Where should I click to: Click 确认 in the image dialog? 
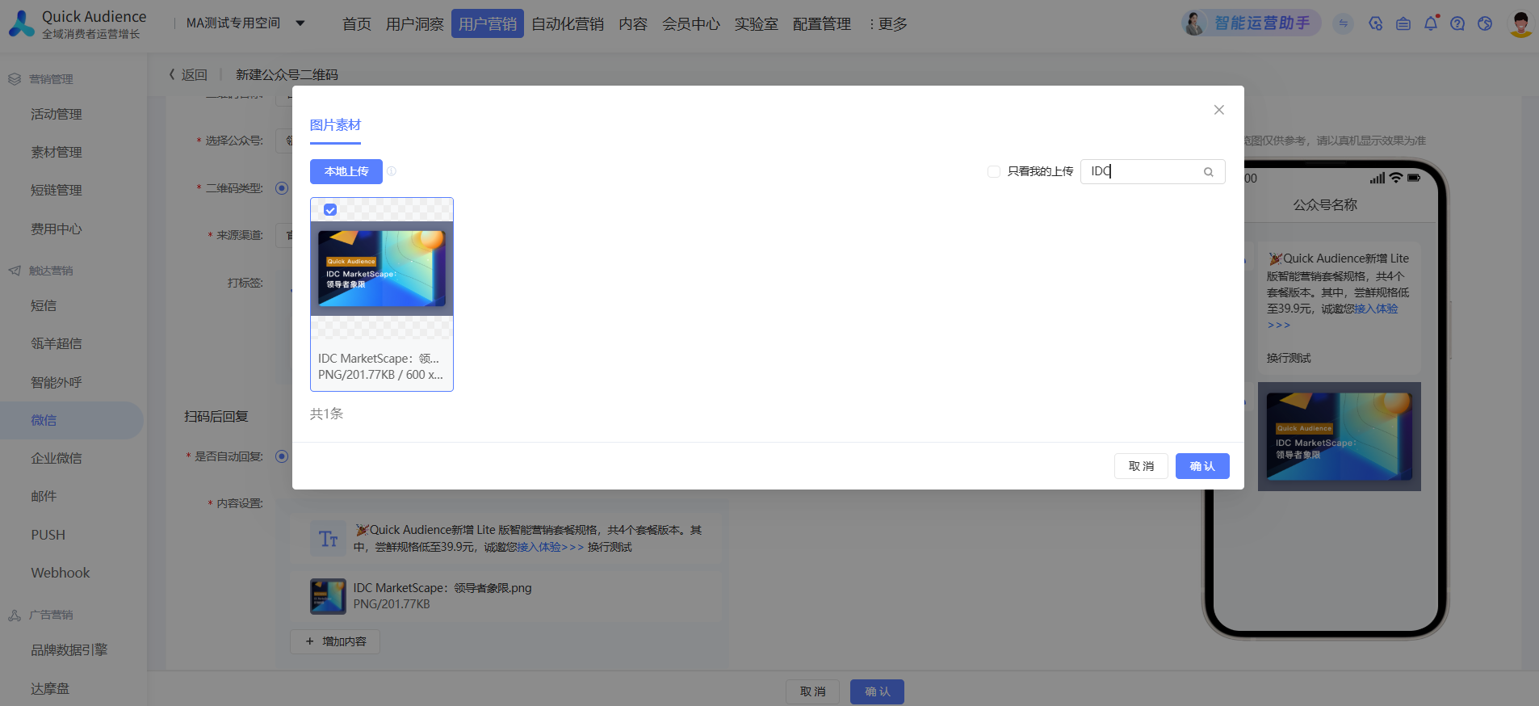1202,466
